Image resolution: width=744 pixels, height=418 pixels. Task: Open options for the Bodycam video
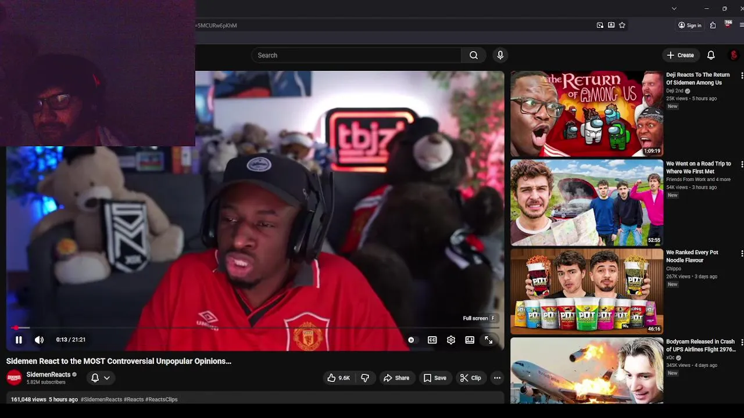coord(742,342)
